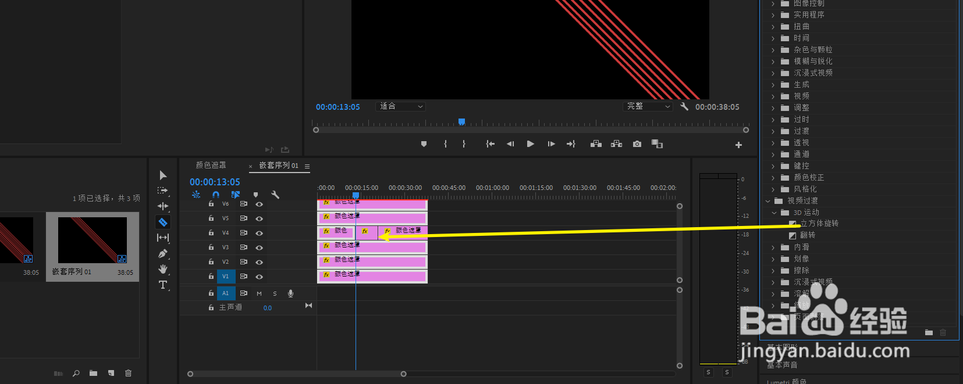Image resolution: width=963 pixels, height=384 pixels.
Task: Open 嵌套序列 01 panel menu
Action: click(x=307, y=166)
